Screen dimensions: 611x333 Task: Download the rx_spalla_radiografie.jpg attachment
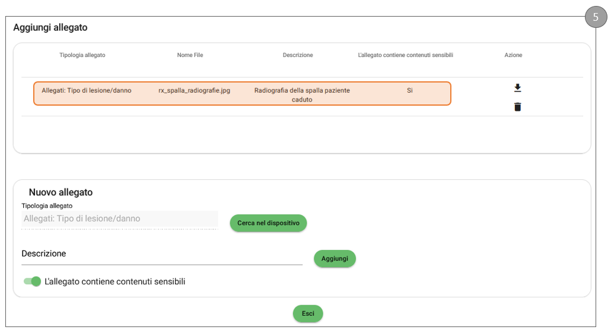[x=517, y=88]
